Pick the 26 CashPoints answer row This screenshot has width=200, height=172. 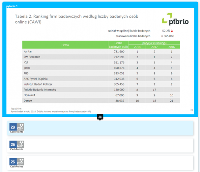pyautogui.click(x=100, y=163)
